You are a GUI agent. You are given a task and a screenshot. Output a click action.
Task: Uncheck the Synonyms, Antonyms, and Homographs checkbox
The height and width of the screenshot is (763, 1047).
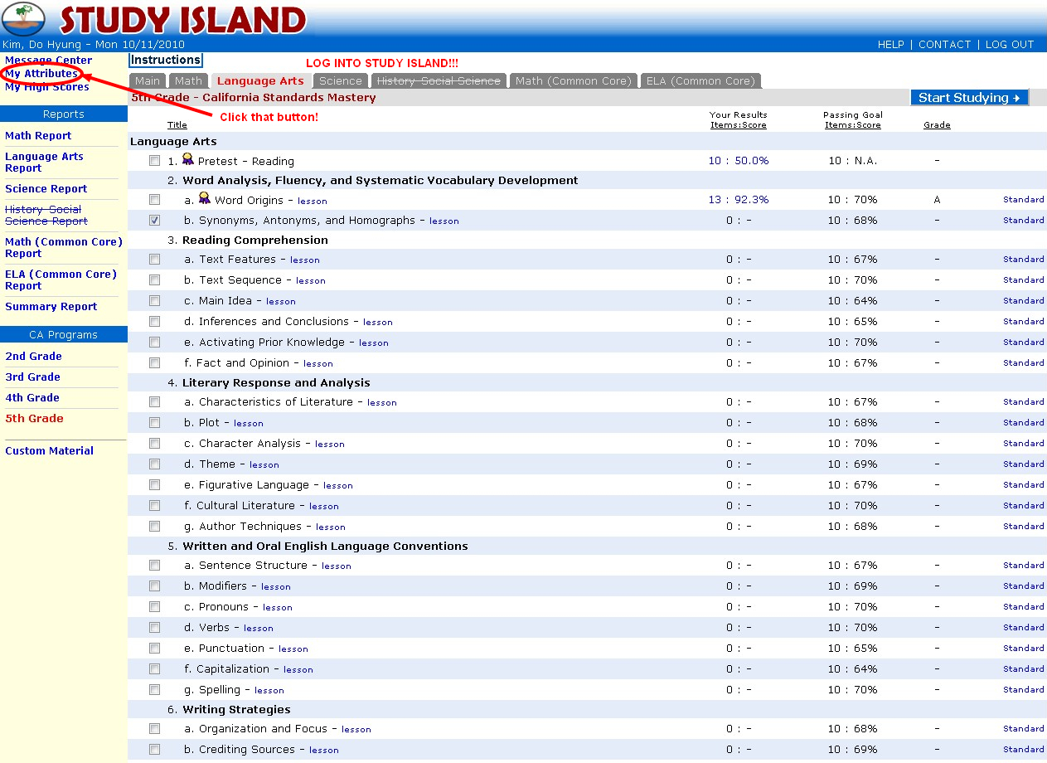[x=154, y=220]
